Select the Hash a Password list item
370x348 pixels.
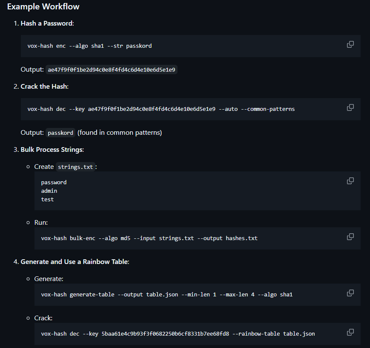coord(47,23)
